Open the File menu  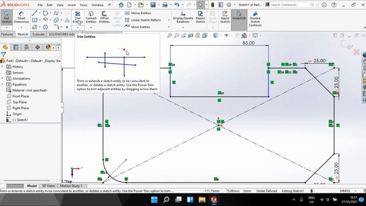(x=40, y=5)
